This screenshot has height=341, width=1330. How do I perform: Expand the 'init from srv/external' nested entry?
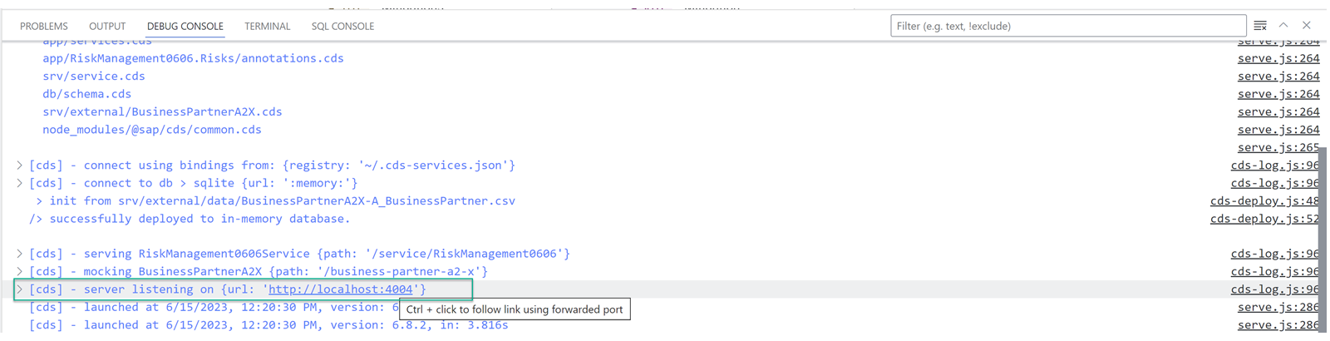coord(39,201)
